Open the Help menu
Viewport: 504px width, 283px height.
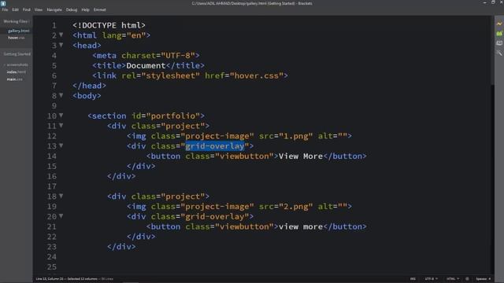pyautogui.click(x=85, y=9)
